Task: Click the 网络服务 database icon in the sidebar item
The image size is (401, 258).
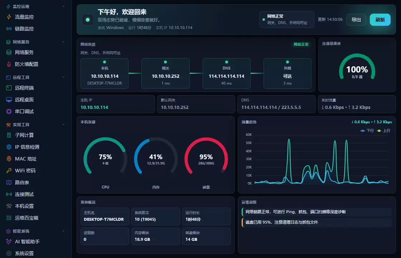Action: point(9,52)
